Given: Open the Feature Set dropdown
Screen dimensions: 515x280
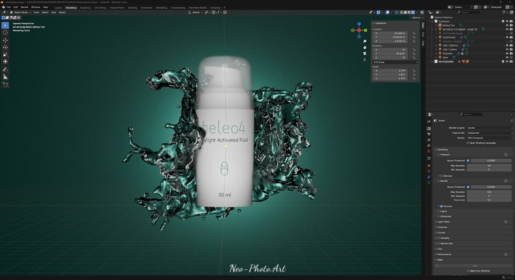Looking at the screenshot, I should click(490, 133).
